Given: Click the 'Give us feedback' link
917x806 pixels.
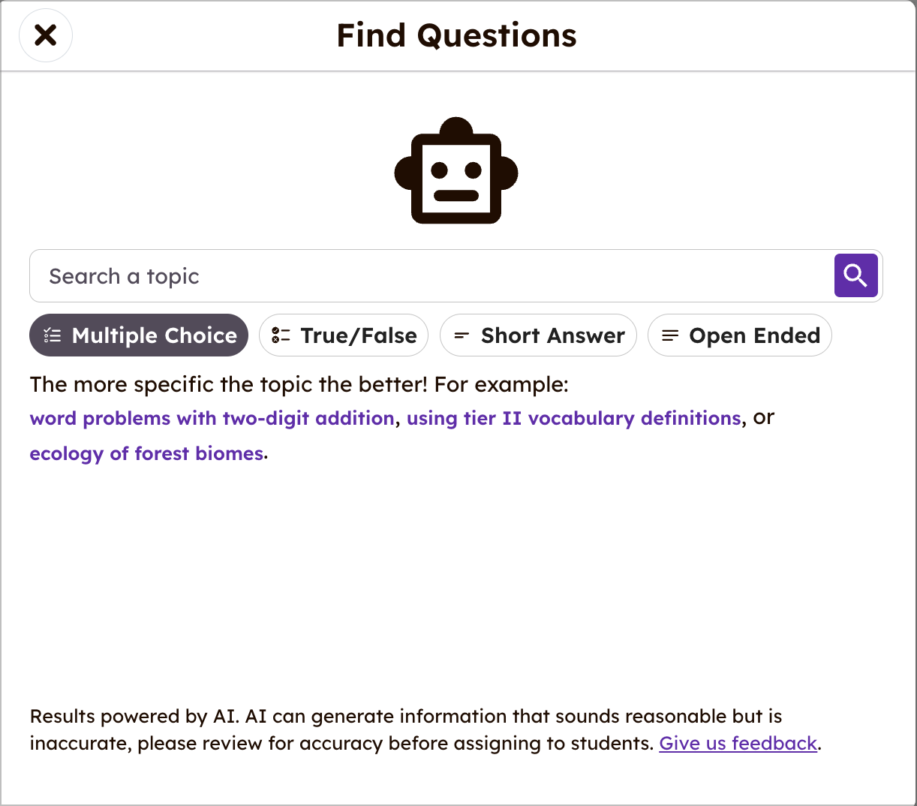Looking at the screenshot, I should tap(738, 743).
